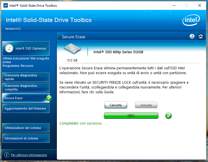Click the help question mark icon
Viewport: 208px width, 162px height.
click(192, 37)
